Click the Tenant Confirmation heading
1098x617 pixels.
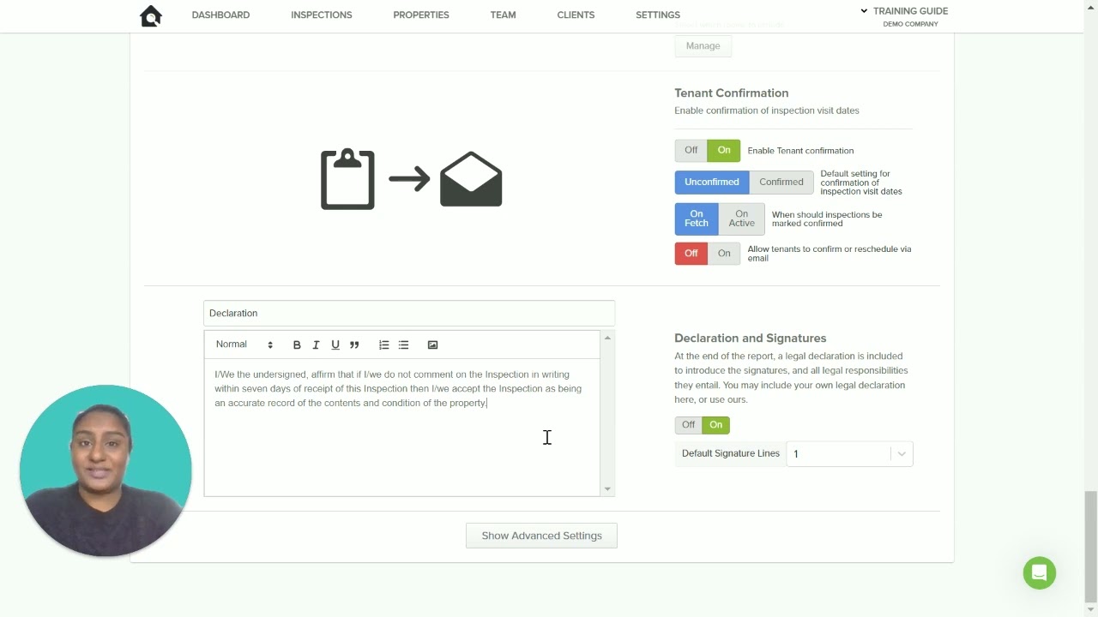pos(732,93)
